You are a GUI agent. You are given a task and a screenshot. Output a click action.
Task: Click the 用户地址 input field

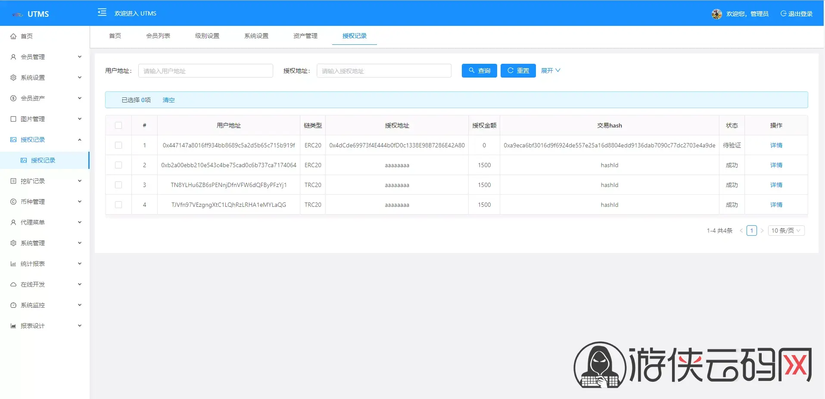pos(205,71)
